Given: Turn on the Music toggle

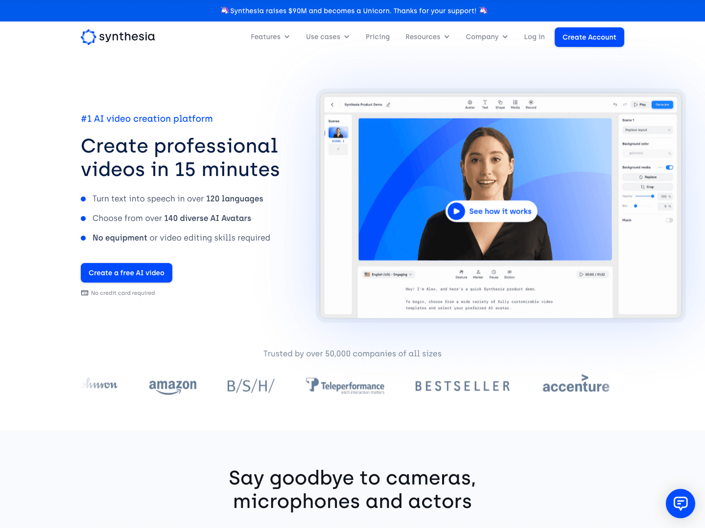Looking at the screenshot, I should [670, 220].
